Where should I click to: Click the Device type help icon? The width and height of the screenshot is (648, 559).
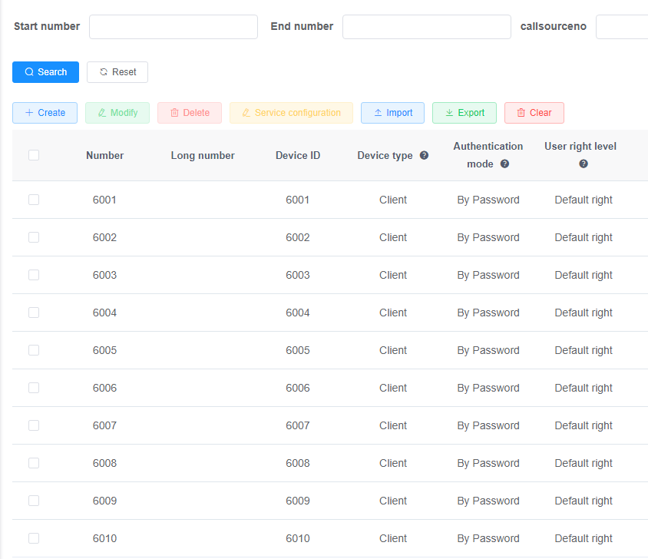click(424, 155)
